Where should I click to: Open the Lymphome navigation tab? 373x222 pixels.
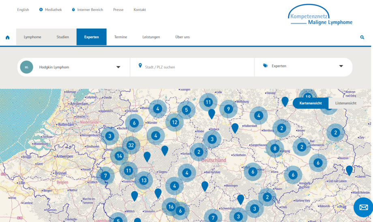32,37
